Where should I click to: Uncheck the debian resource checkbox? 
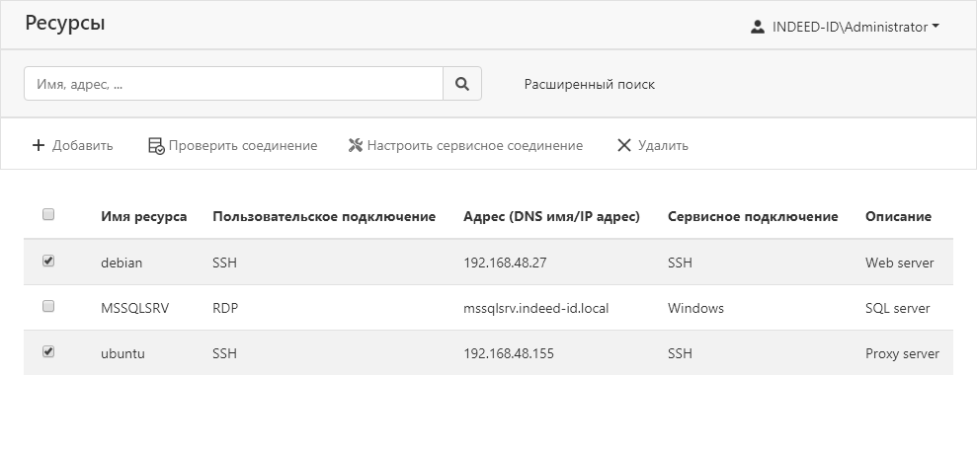click(48, 262)
